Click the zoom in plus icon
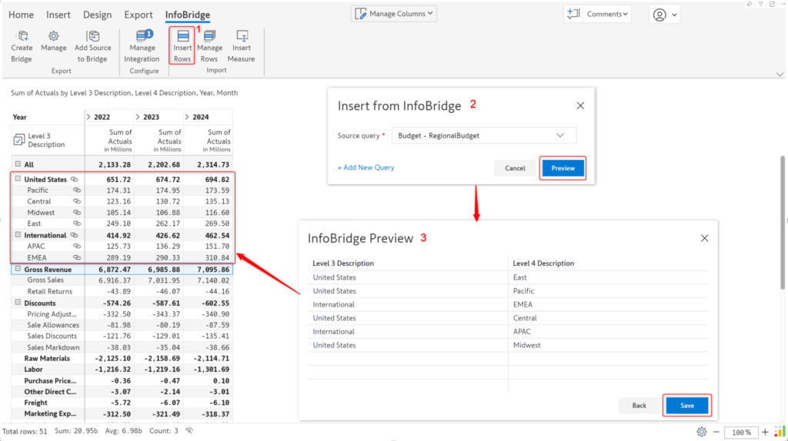The image size is (788, 441). (x=765, y=432)
